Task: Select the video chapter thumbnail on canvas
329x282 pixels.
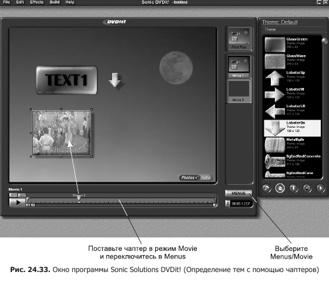Action: coord(62,133)
